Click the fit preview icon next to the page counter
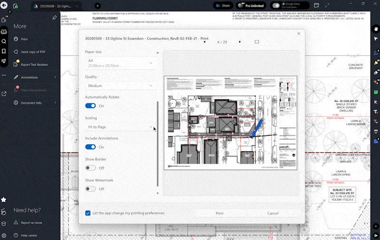This screenshot has height=240, width=380. [257, 42]
